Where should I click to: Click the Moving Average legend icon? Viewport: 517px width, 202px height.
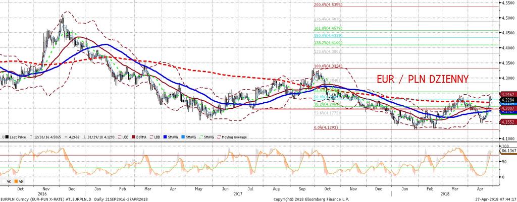point(219,137)
